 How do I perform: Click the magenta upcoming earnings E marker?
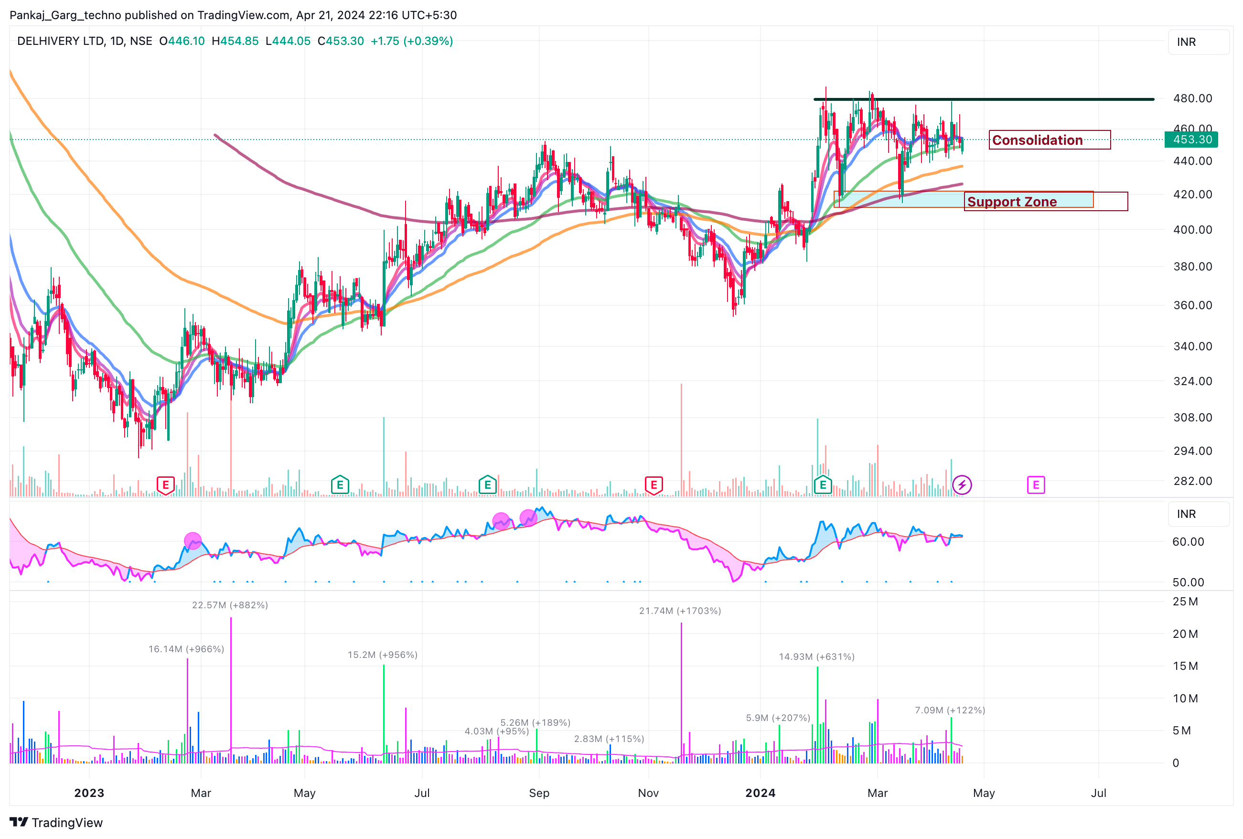point(1036,485)
